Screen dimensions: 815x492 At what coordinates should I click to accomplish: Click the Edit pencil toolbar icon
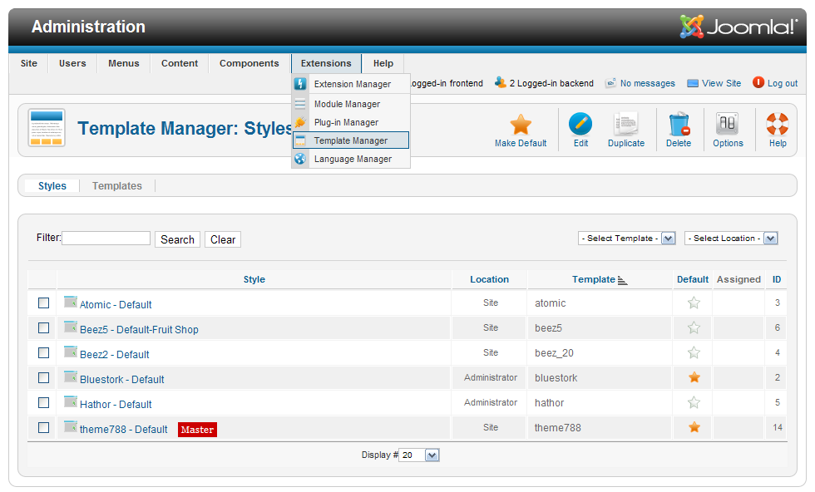click(x=580, y=125)
